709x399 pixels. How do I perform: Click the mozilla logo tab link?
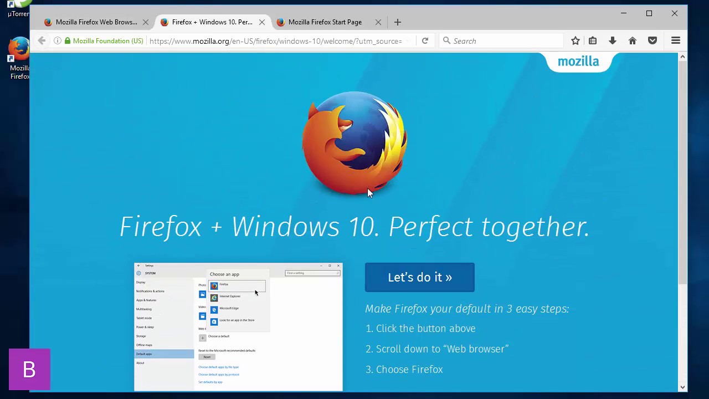point(578,62)
